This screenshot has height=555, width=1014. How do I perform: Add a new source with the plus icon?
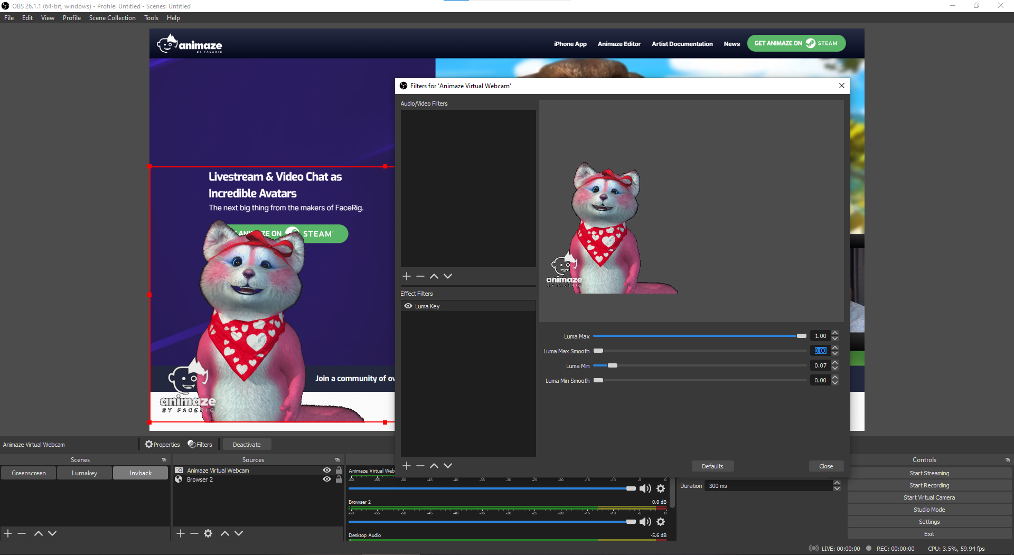pos(180,533)
